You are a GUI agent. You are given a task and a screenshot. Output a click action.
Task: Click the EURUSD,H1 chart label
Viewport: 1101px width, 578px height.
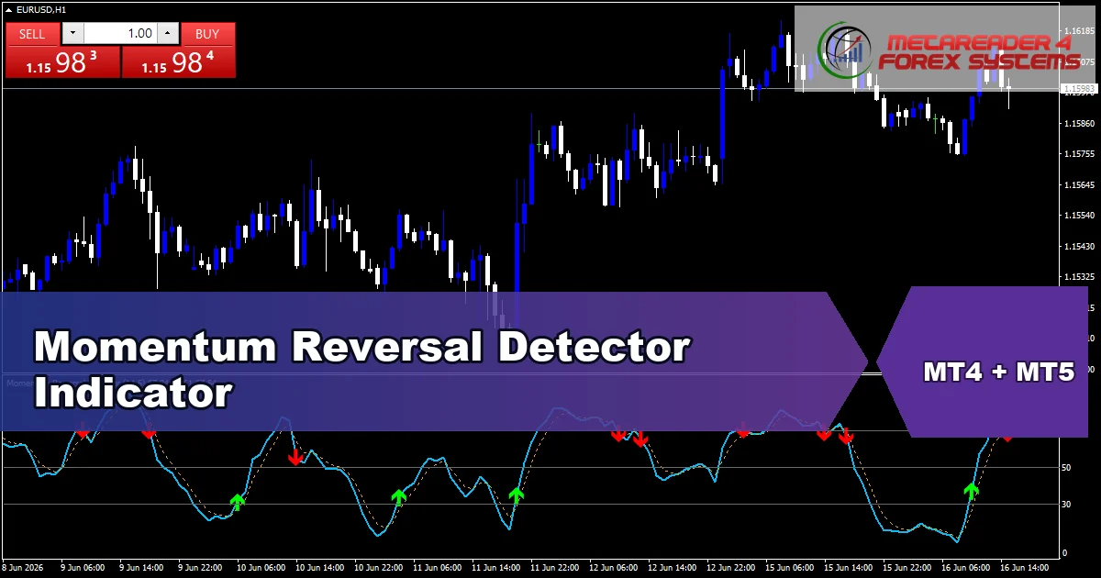coord(39,9)
